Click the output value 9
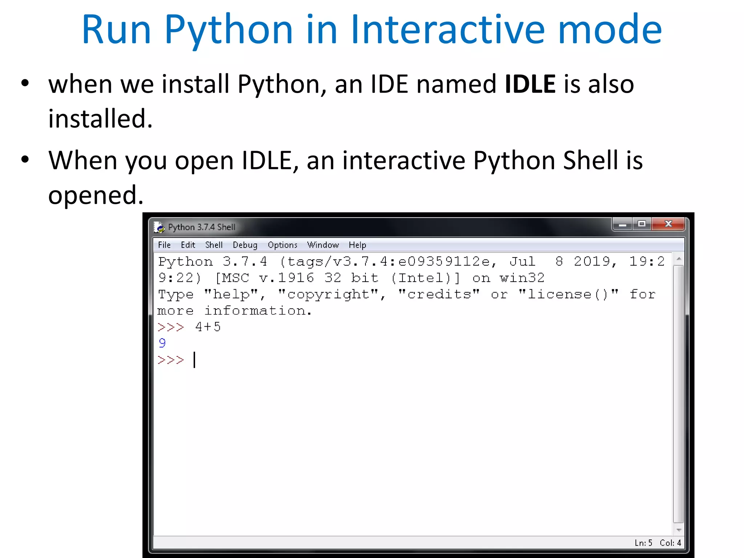Viewport: 744px width, 558px height. (162, 343)
